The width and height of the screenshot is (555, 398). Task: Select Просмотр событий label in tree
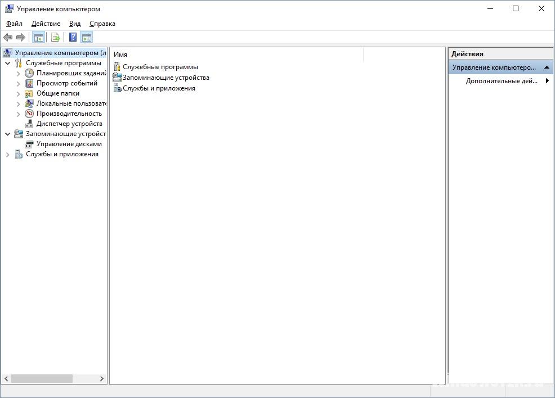point(67,83)
